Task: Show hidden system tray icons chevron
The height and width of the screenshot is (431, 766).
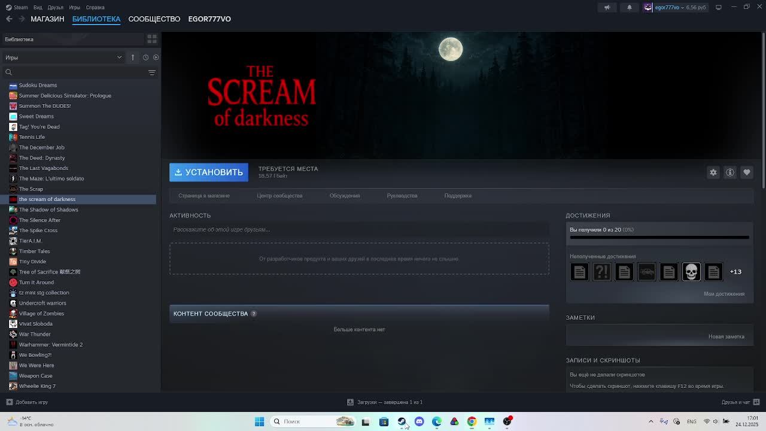Action: (651, 421)
